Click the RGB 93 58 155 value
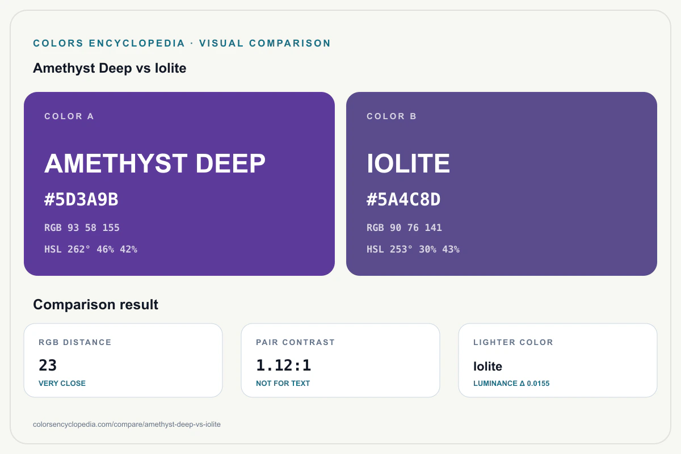Viewport: 681px width, 454px height. (x=82, y=228)
